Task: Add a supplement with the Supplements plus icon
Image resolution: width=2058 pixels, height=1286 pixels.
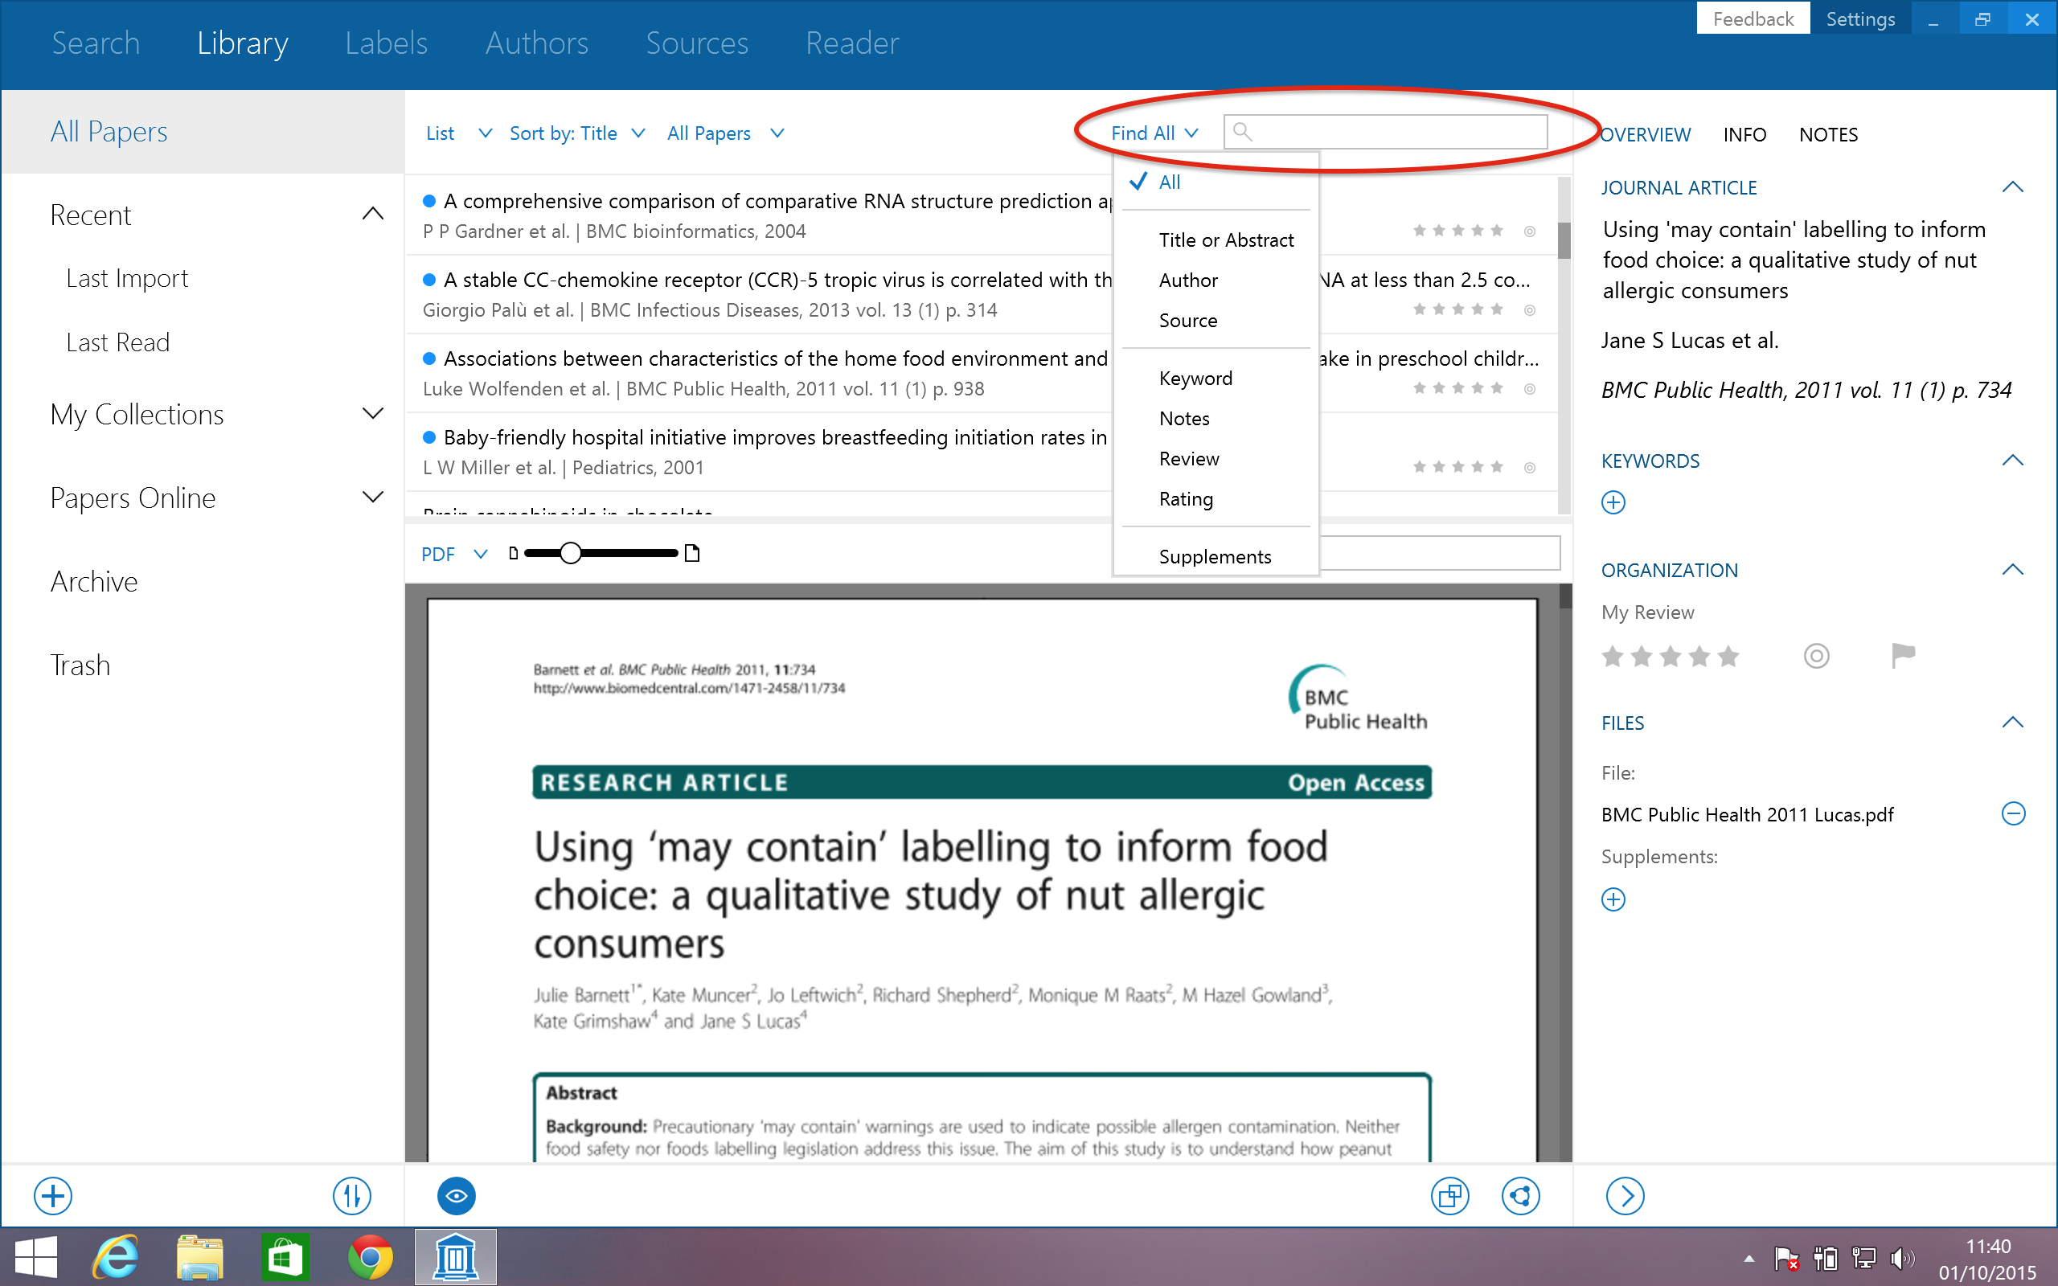Action: (1613, 899)
